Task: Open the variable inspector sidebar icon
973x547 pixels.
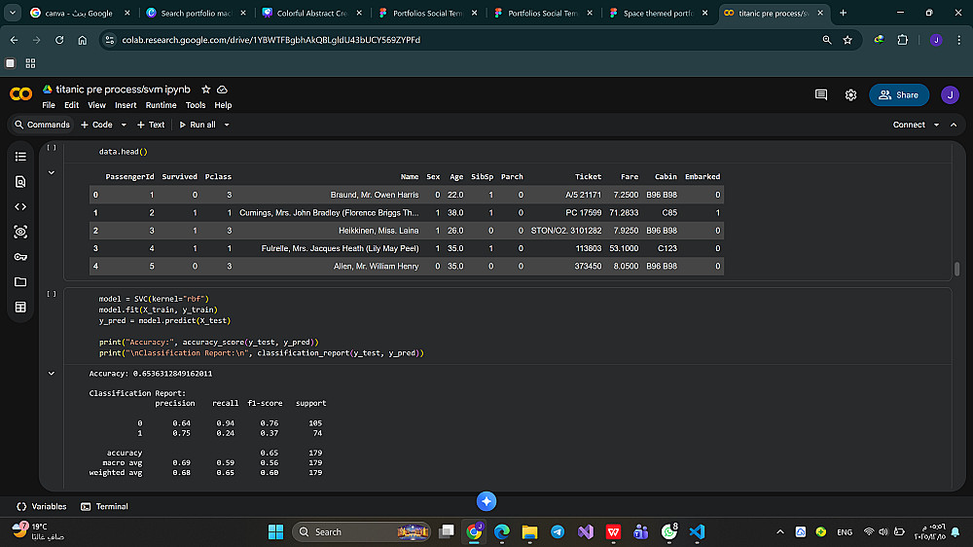Action: pyautogui.click(x=20, y=232)
